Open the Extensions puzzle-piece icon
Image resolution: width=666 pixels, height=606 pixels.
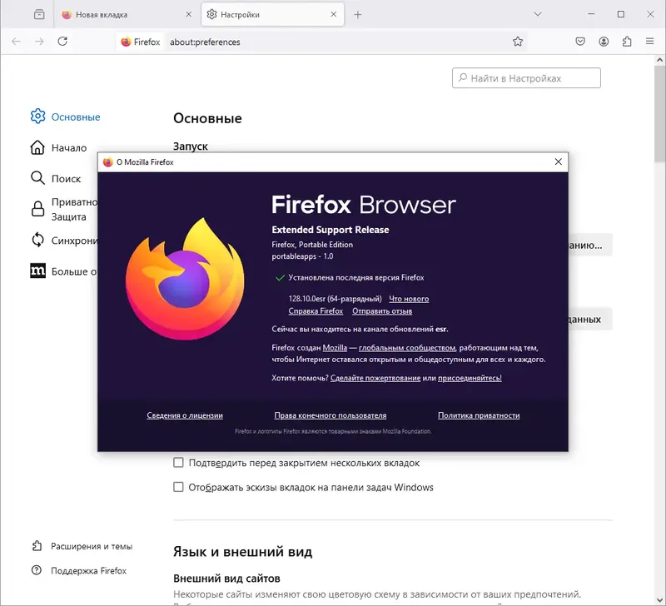point(626,41)
